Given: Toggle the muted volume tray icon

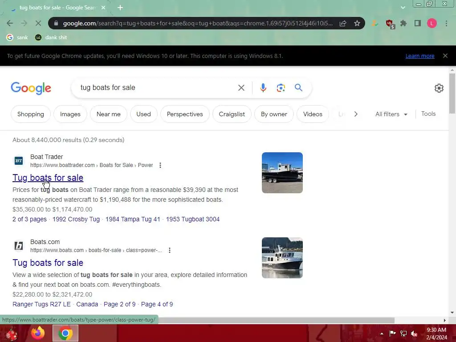Looking at the screenshot, I should 414,334.
